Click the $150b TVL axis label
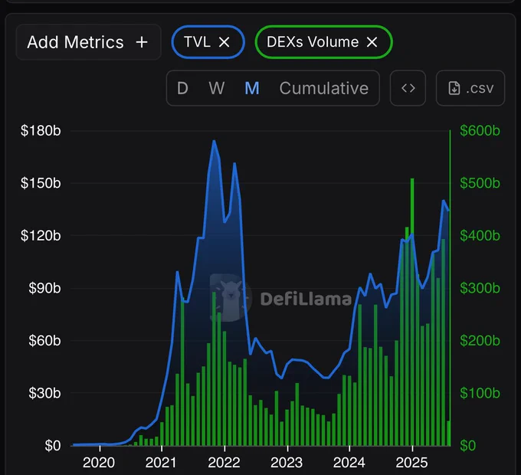This screenshot has width=521, height=475. tap(41, 183)
